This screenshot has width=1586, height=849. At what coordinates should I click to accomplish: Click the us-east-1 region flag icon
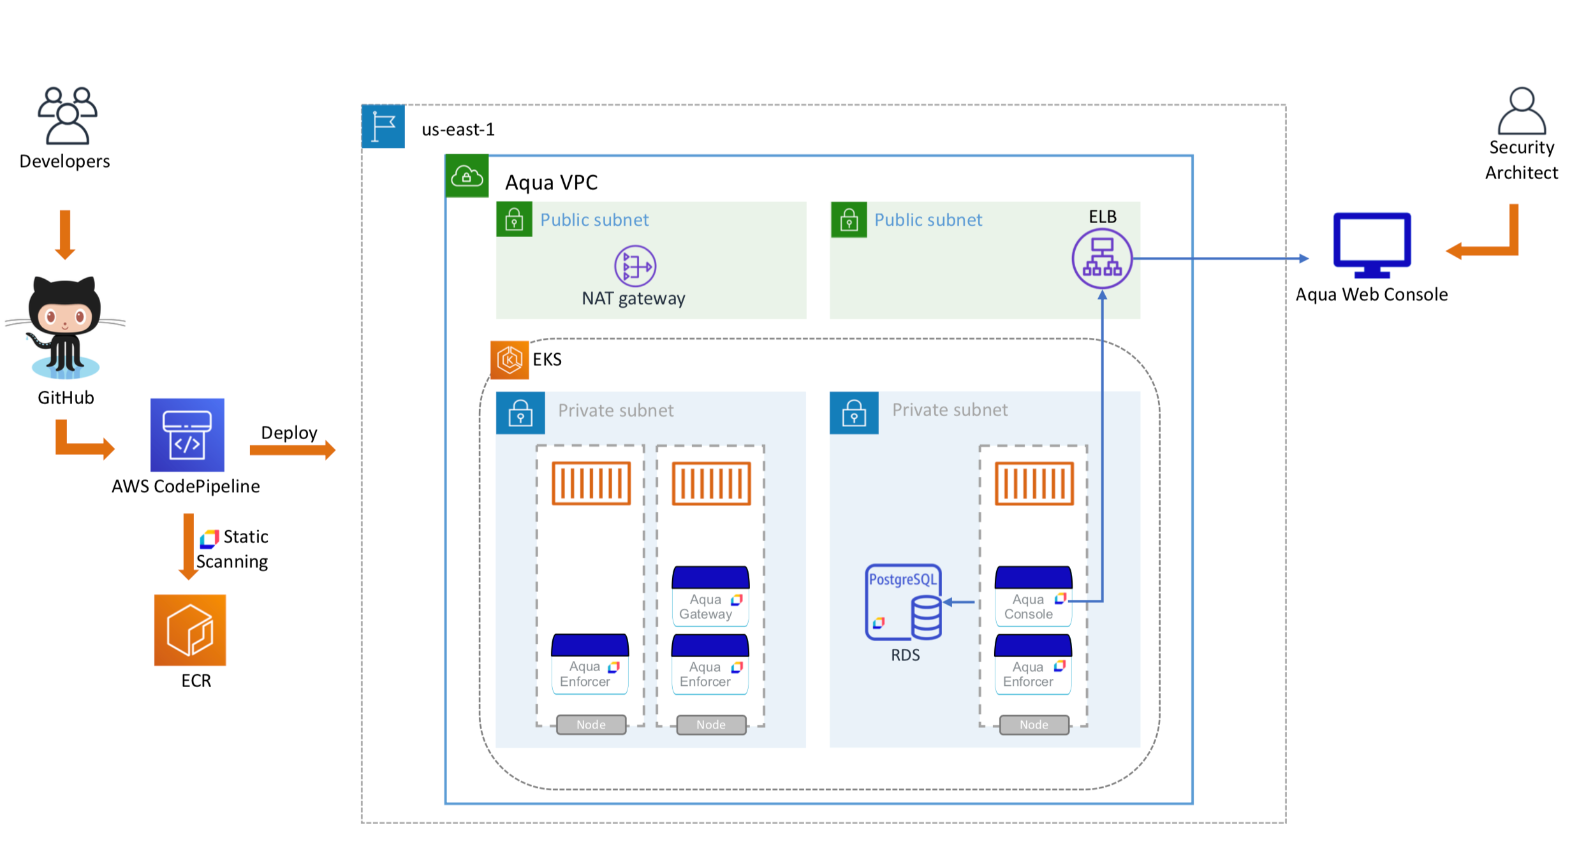(x=383, y=126)
